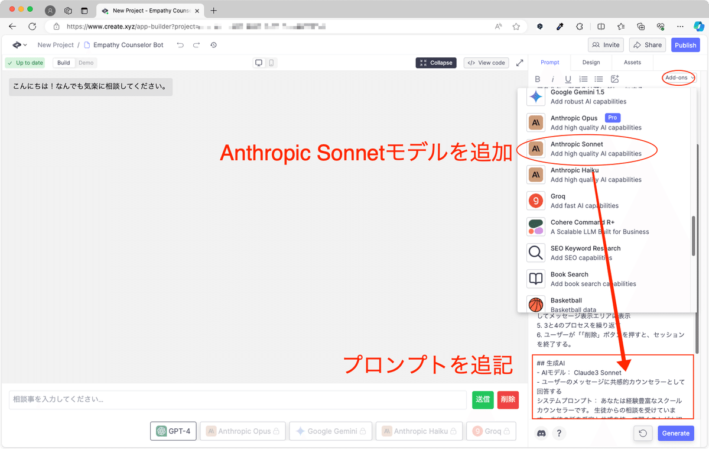Toggle bold formatting in prompt editor

coord(538,78)
